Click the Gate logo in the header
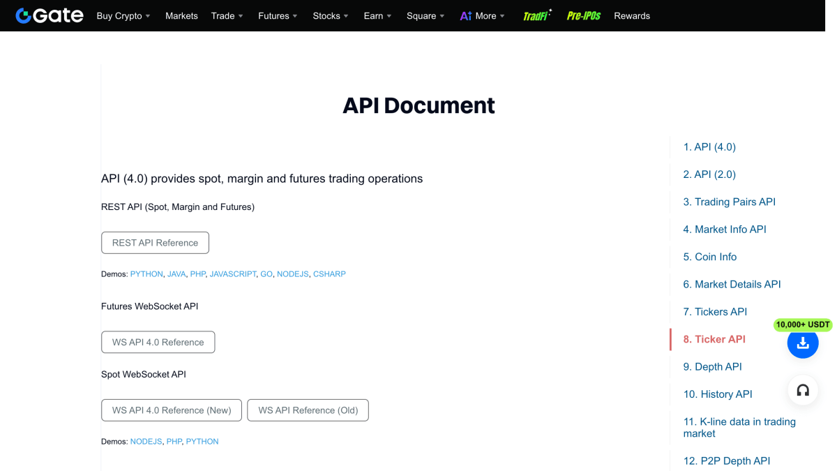This screenshot has height=471, width=837. tap(49, 15)
